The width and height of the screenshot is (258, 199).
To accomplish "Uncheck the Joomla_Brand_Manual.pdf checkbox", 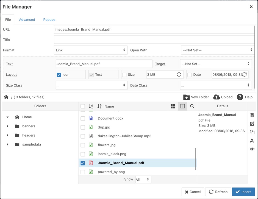I will click(x=83, y=163).
